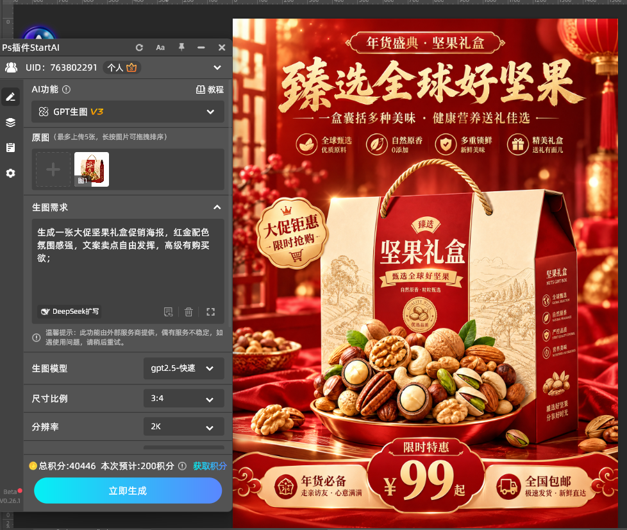Open the 尺寸比例 3:4 dropdown
627x530 pixels.
[183, 398]
